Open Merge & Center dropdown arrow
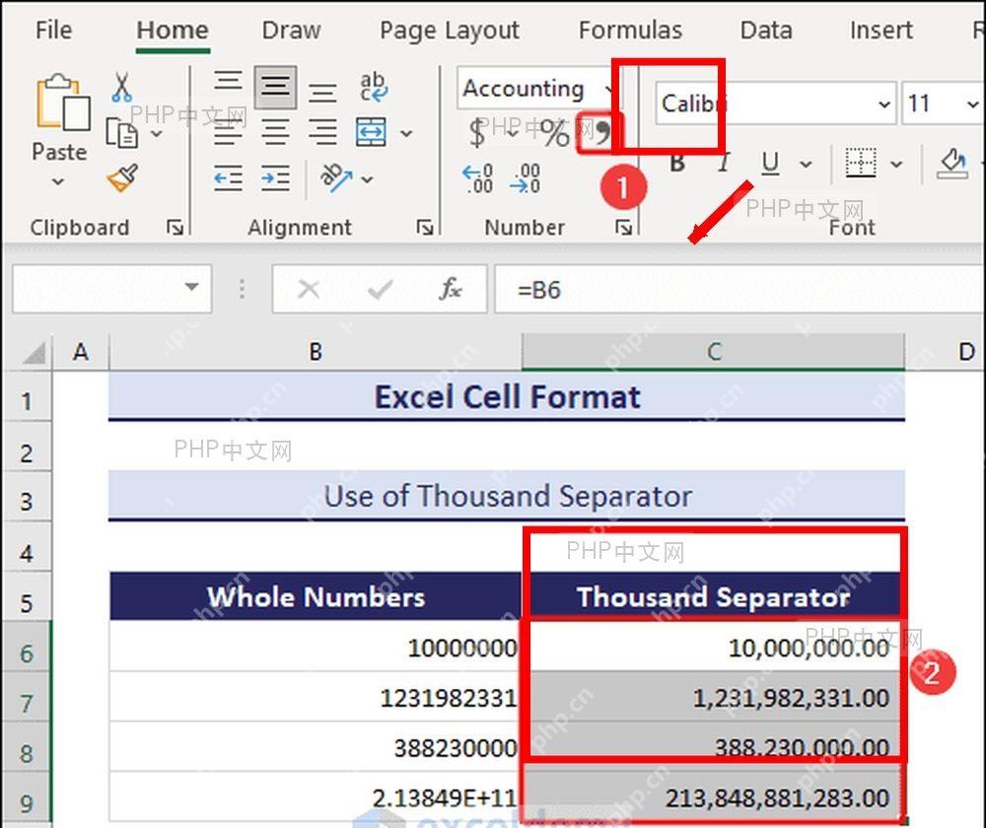This screenshot has width=986, height=828. [406, 133]
